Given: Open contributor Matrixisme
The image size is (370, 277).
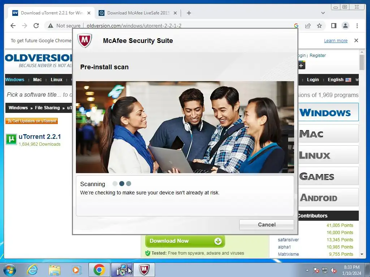Looking at the screenshot, I should (x=288, y=254).
